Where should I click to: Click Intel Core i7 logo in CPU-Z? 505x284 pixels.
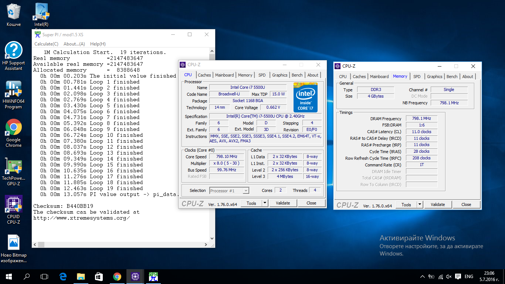pos(305,97)
